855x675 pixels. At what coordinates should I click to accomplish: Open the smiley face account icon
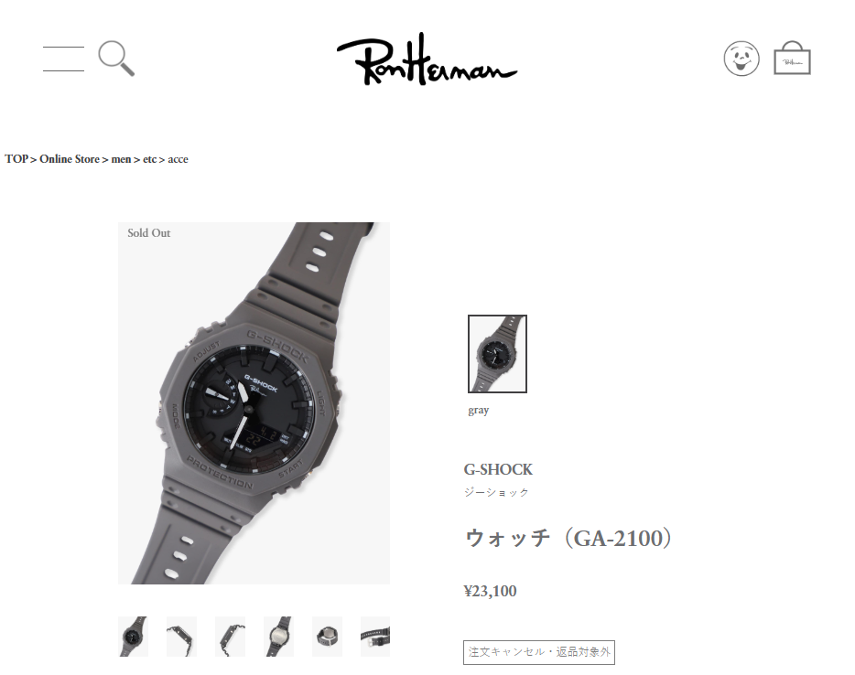(x=741, y=59)
